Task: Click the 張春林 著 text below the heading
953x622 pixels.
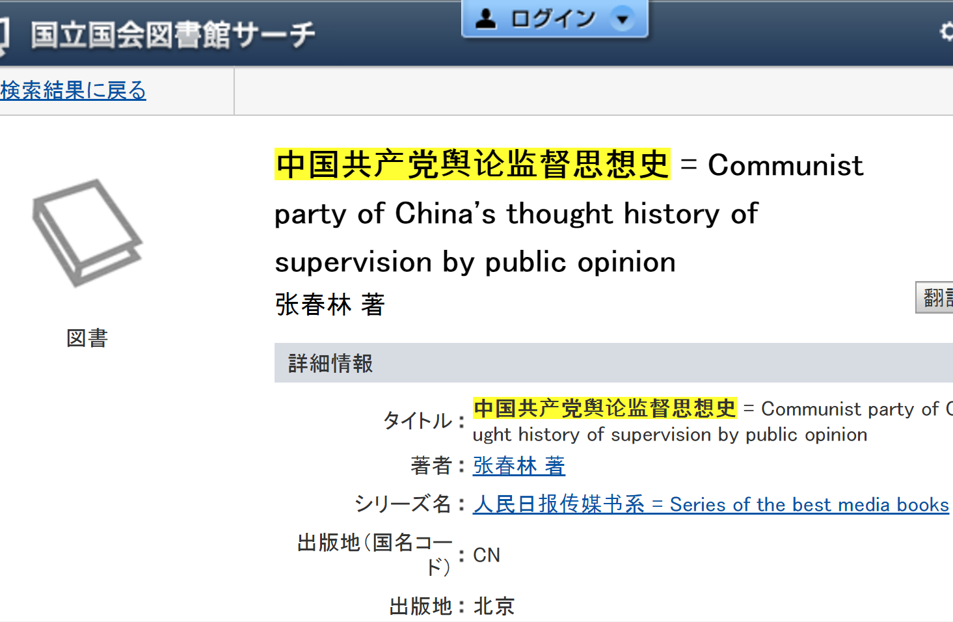Action: tap(330, 304)
